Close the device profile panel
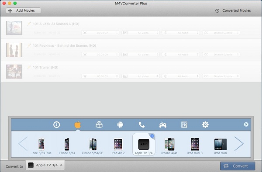Image resolution: width=262 pixels, height=172 pixels. tap(246, 124)
